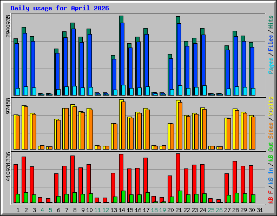
Task: Select day 10 on the x-axis
Action: pos(89,210)
